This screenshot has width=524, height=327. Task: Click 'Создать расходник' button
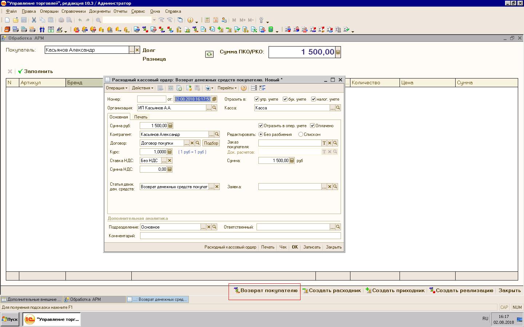pyautogui.click(x=332, y=290)
